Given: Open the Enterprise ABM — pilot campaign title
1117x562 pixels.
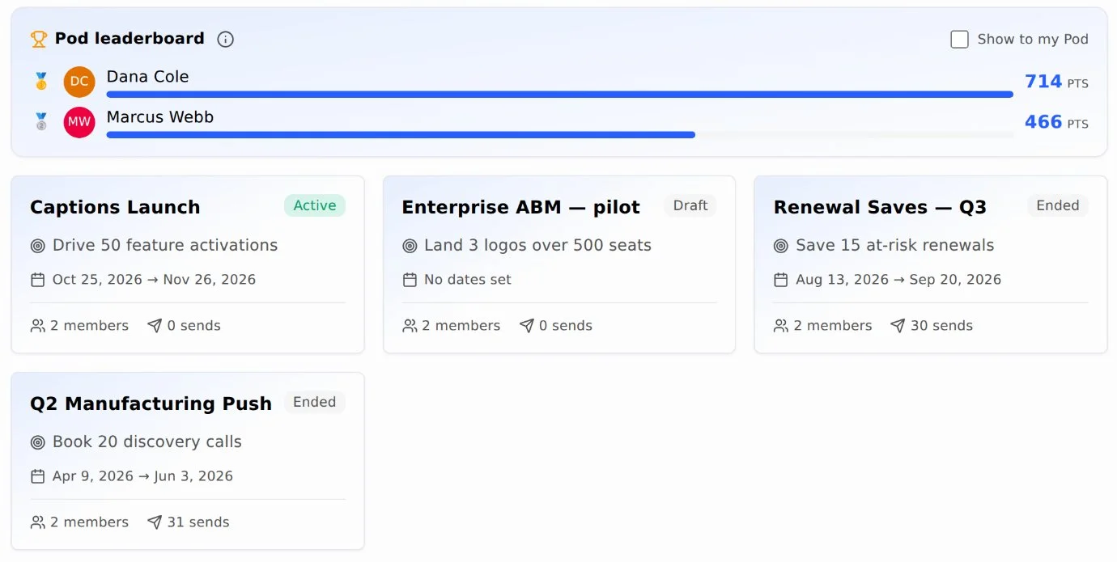Looking at the screenshot, I should [x=521, y=207].
